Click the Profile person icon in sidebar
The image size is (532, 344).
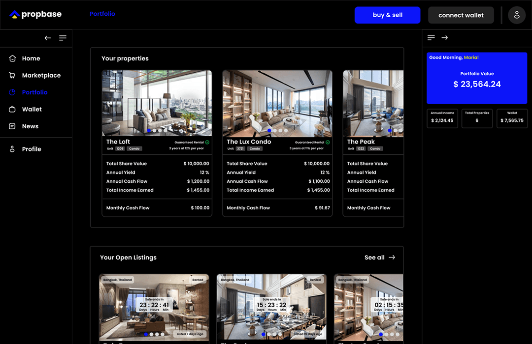[12, 149]
